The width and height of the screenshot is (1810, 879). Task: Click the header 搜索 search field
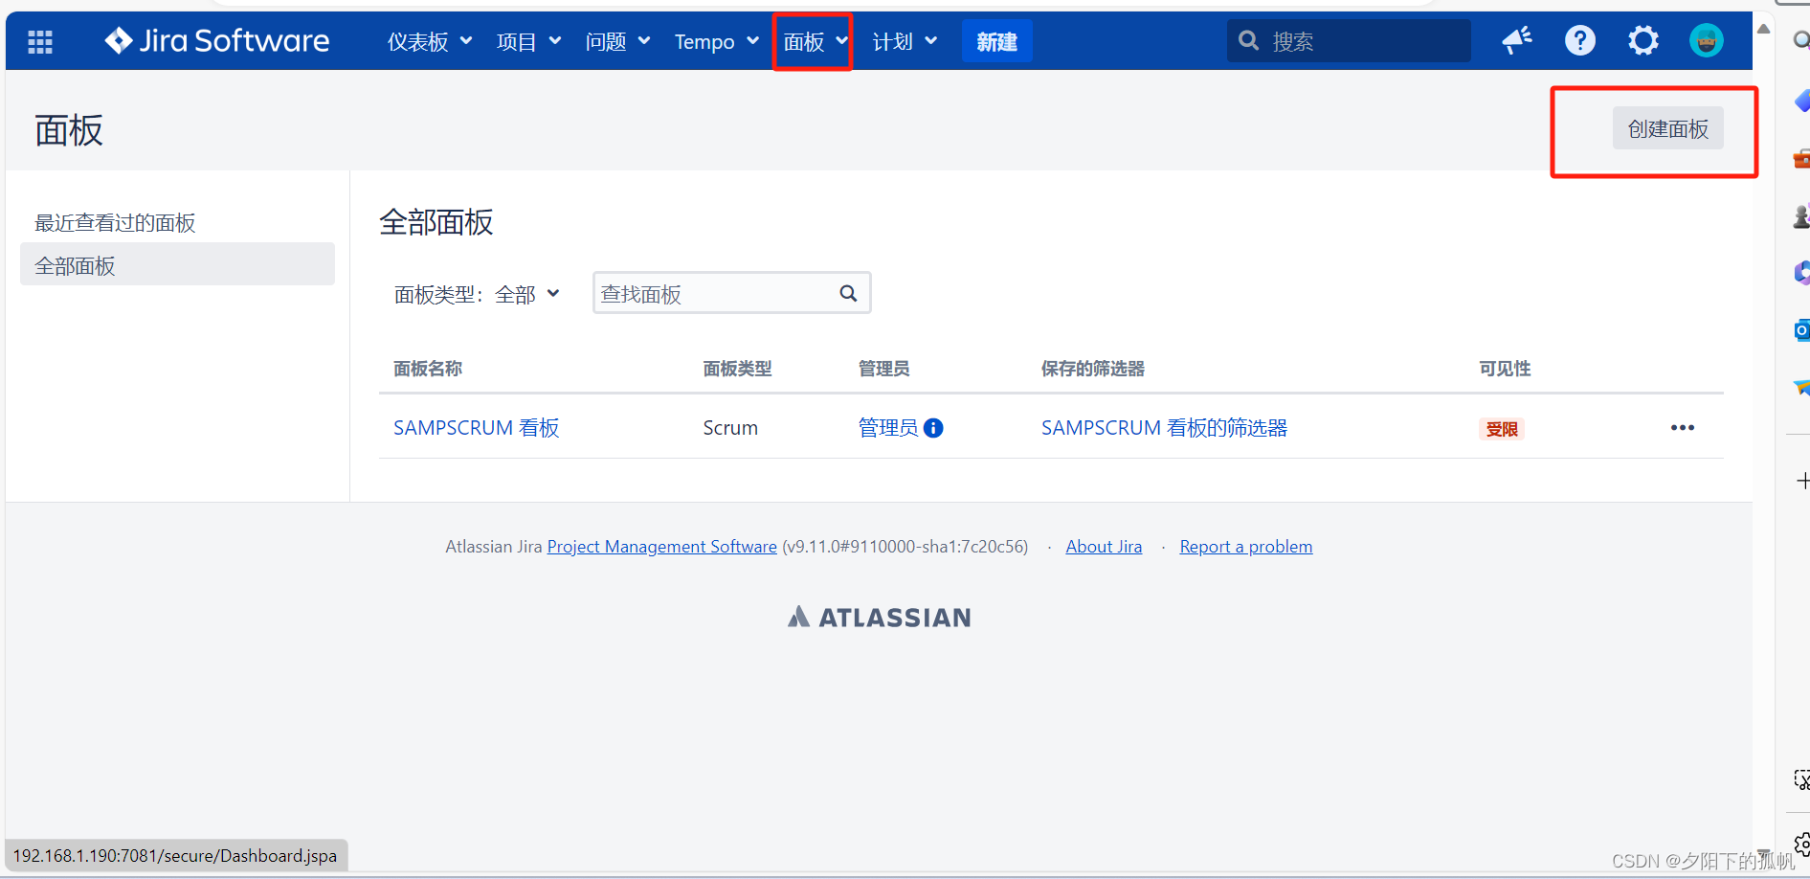click(1349, 40)
